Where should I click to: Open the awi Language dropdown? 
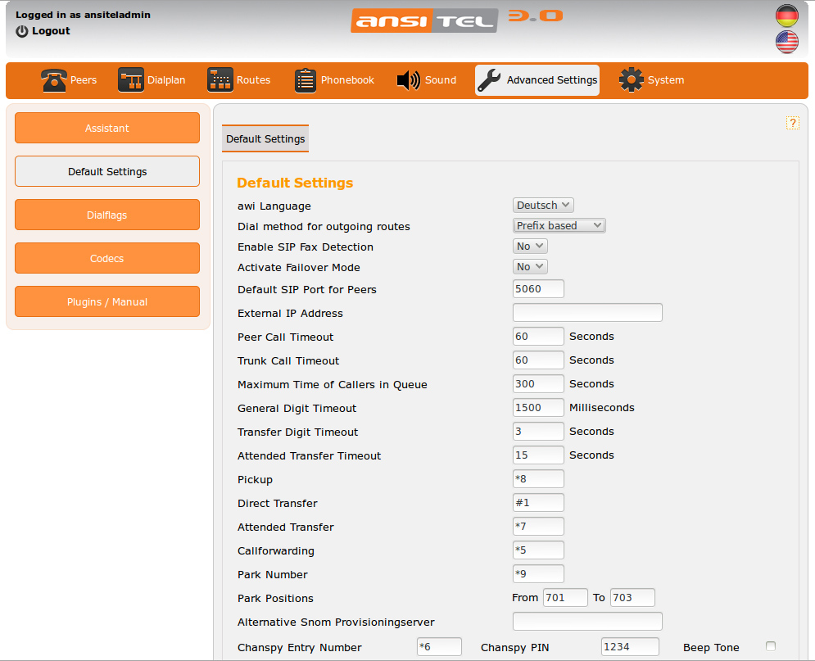coord(543,206)
